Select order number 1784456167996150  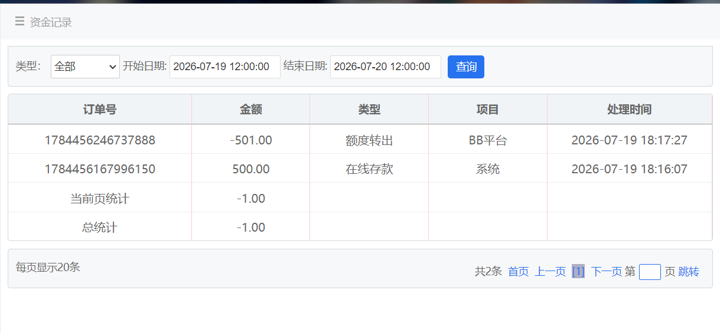tap(100, 169)
